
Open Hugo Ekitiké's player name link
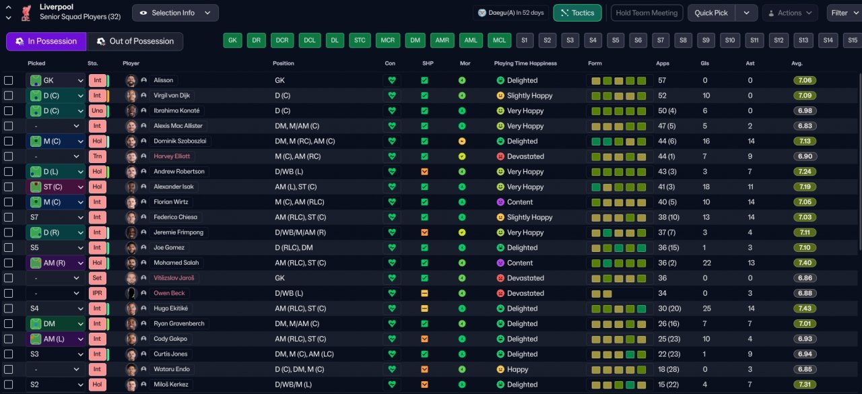pyautogui.click(x=172, y=308)
